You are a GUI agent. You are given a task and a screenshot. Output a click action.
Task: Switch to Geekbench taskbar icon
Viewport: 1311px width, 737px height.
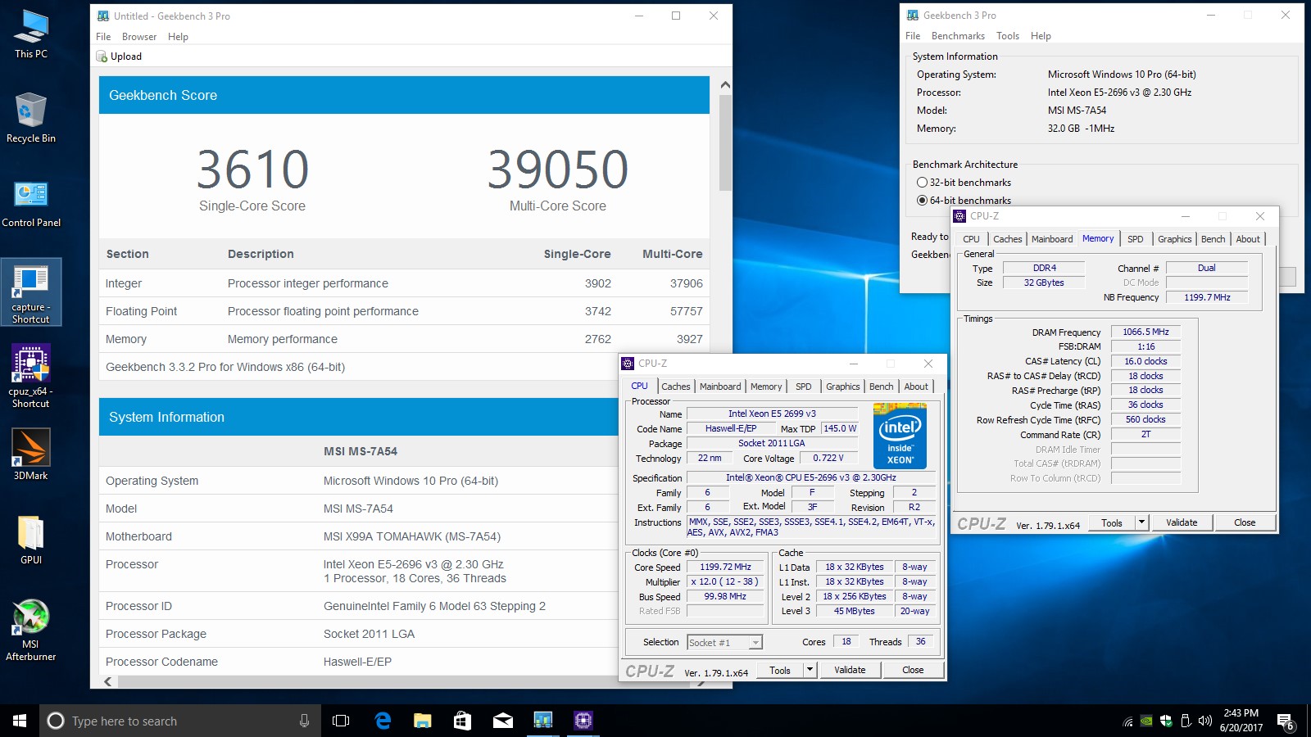(x=542, y=721)
